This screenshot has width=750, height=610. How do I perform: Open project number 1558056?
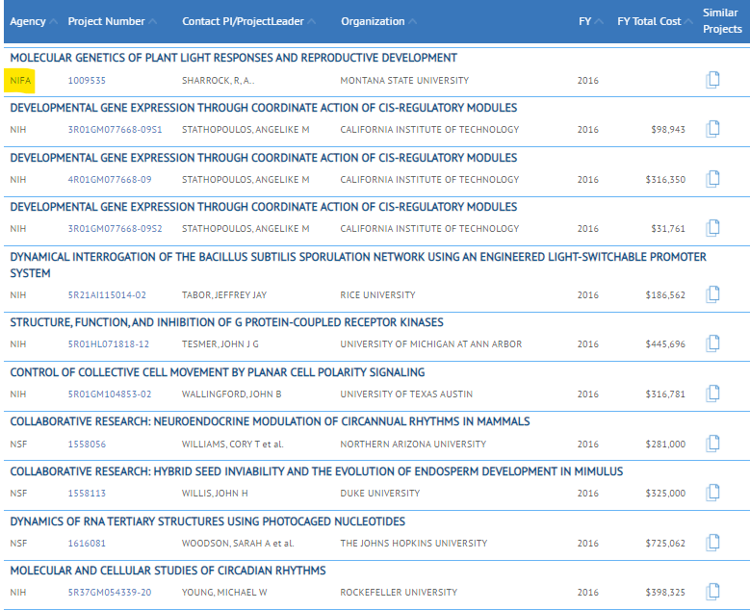click(87, 445)
